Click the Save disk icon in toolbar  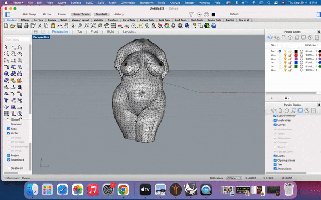pyautogui.click(x=19, y=26)
